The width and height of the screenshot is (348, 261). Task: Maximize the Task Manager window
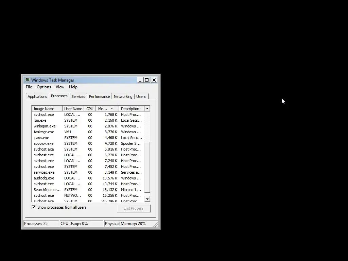click(x=147, y=80)
